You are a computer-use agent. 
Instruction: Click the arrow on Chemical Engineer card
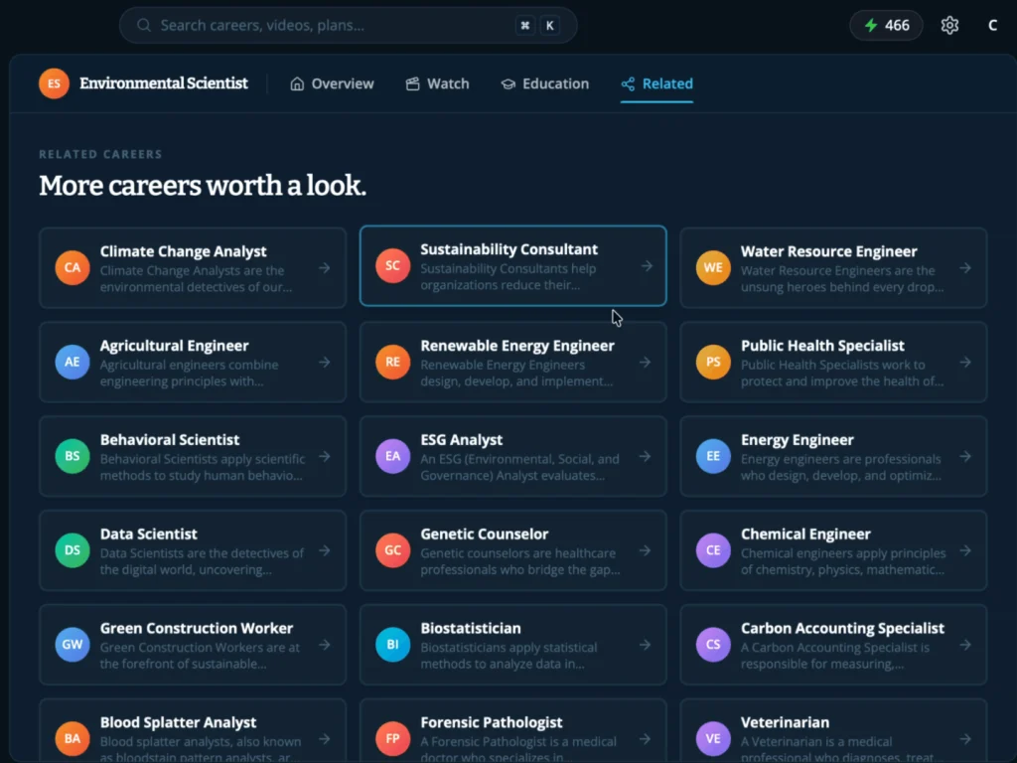pyautogui.click(x=965, y=550)
